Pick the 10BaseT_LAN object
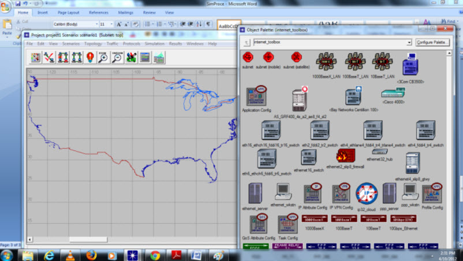This screenshot has height=261, width=463. pyautogui.click(x=382, y=61)
